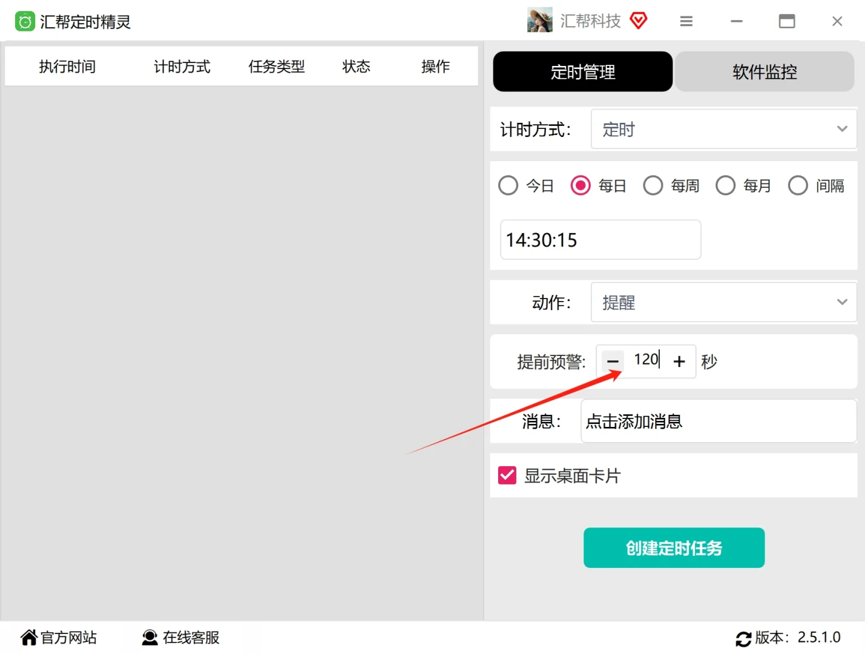865x654 pixels.
Task: Select the 间隔 radio option
Action: click(x=798, y=185)
